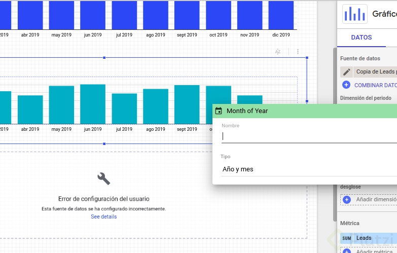Edit data source with pencil icon
This screenshot has height=253, width=397.
coord(347,72)
